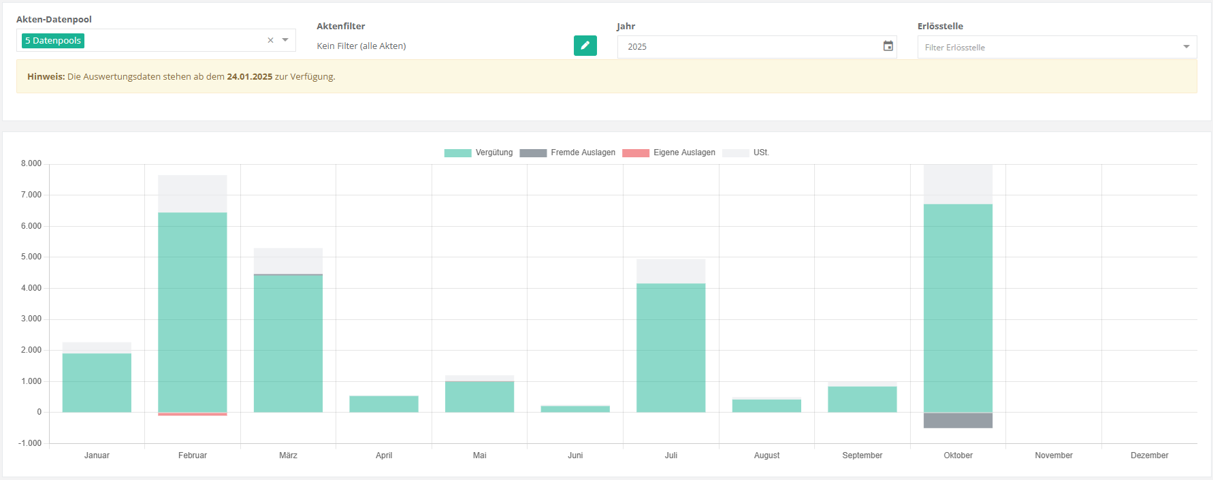Click the Kein Filter (alle Akten) text
Viewport: 1213px width, 480px height.
coord(361,46)
